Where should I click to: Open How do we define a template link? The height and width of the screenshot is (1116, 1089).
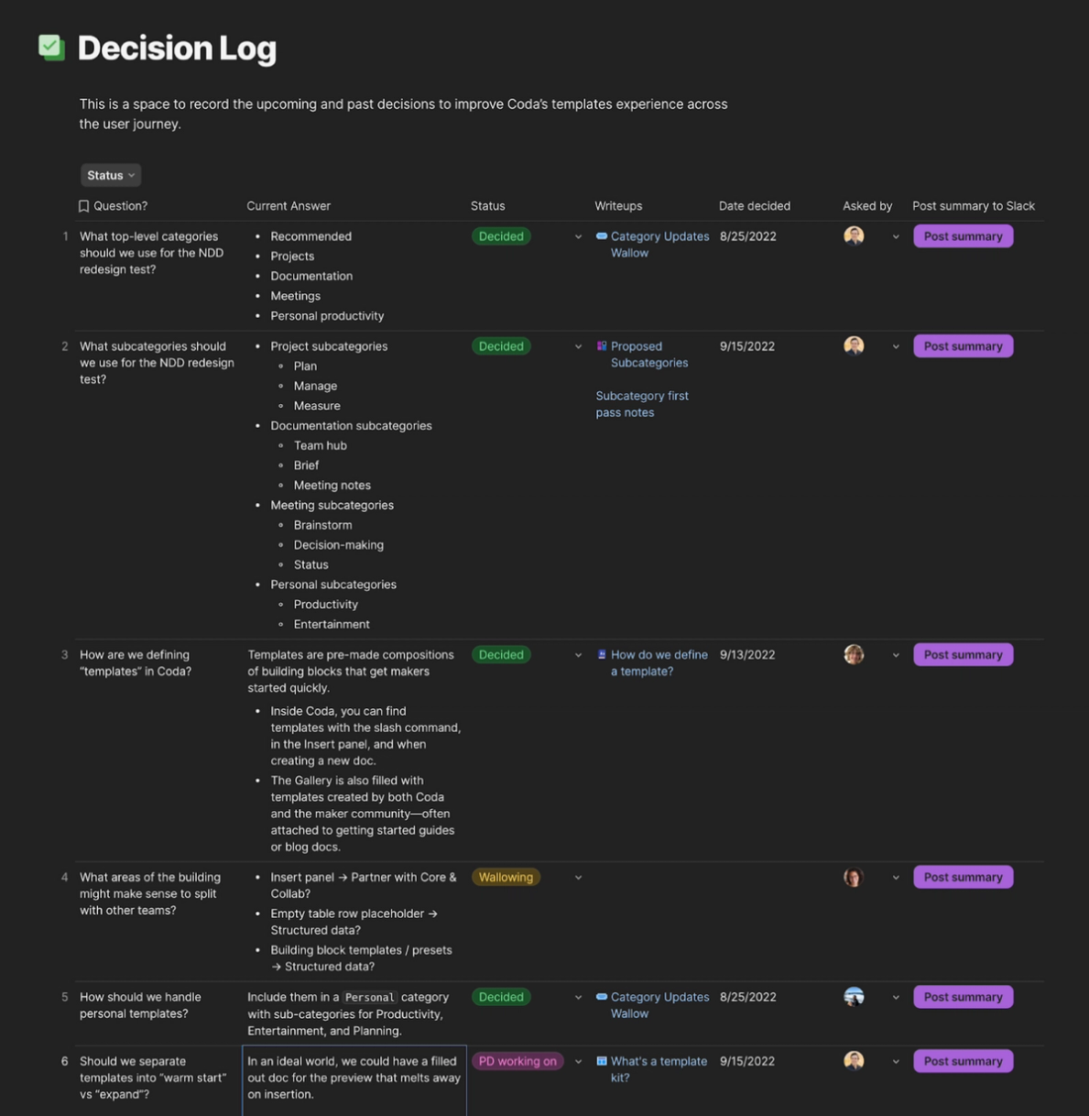659,662
